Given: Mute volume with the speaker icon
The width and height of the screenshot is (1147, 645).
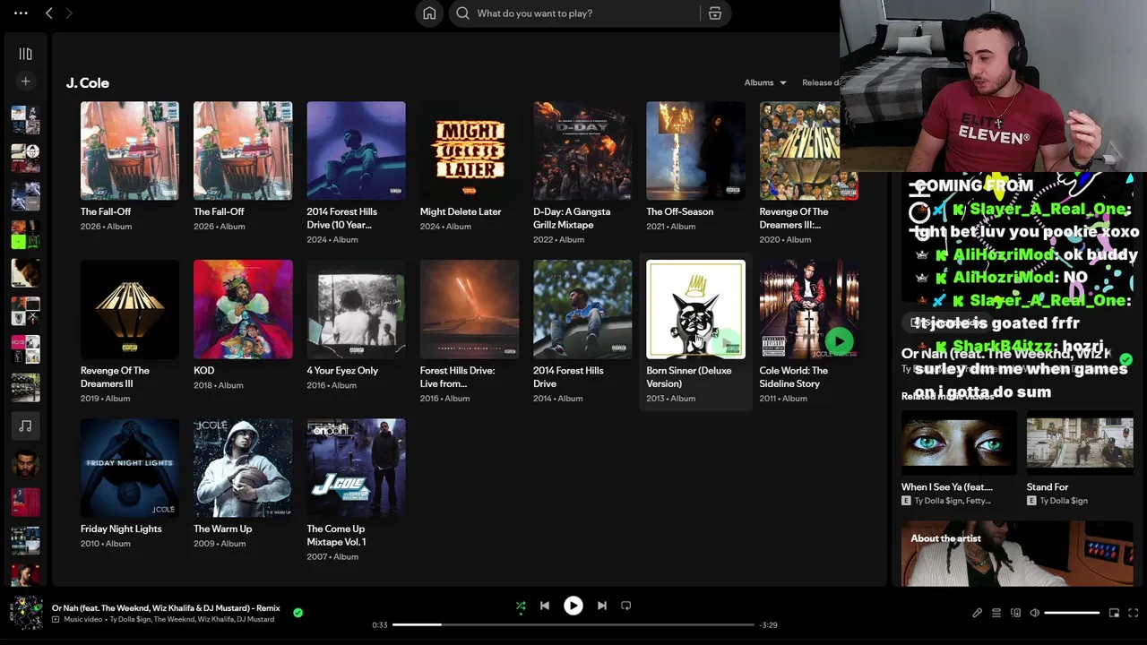Looking at the screenshot, I should click(x=1034, y=613).
